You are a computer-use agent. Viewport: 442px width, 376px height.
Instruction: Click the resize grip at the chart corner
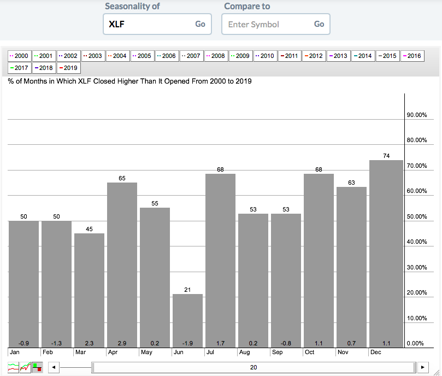click(x=437, y=372)
